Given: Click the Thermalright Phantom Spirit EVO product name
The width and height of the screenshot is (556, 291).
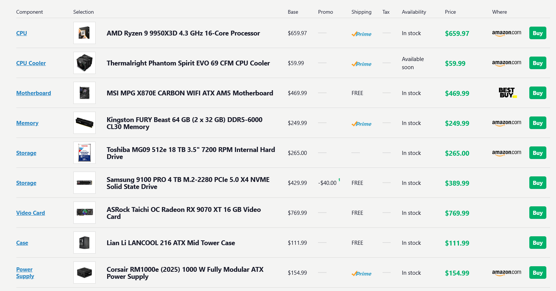Looking at the screenshot, I should (x=188, y=63).
